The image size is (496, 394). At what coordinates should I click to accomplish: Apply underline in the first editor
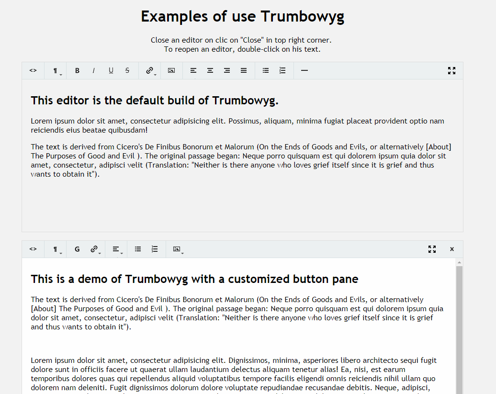111,70
